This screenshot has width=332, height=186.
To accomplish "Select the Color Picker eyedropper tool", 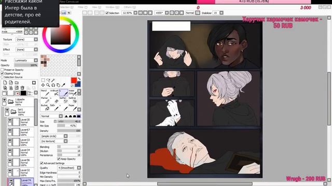I will (x=63, y=85).
